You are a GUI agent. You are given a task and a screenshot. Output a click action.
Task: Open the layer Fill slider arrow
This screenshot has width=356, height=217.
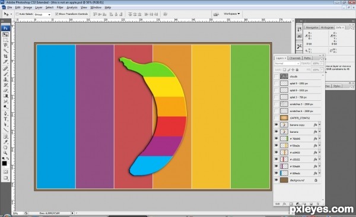click(322, 70)
